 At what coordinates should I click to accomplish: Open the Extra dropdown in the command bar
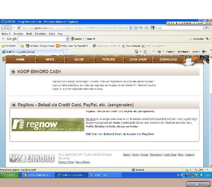coord(196,52)
